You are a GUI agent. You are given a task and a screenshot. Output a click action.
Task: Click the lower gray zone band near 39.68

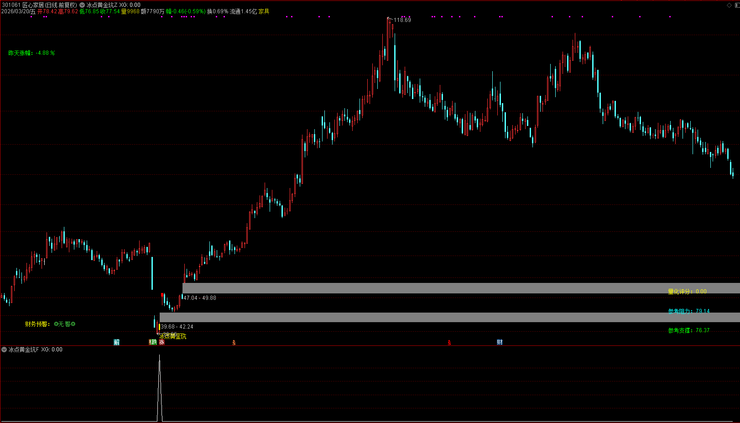(x=449, y=317)
